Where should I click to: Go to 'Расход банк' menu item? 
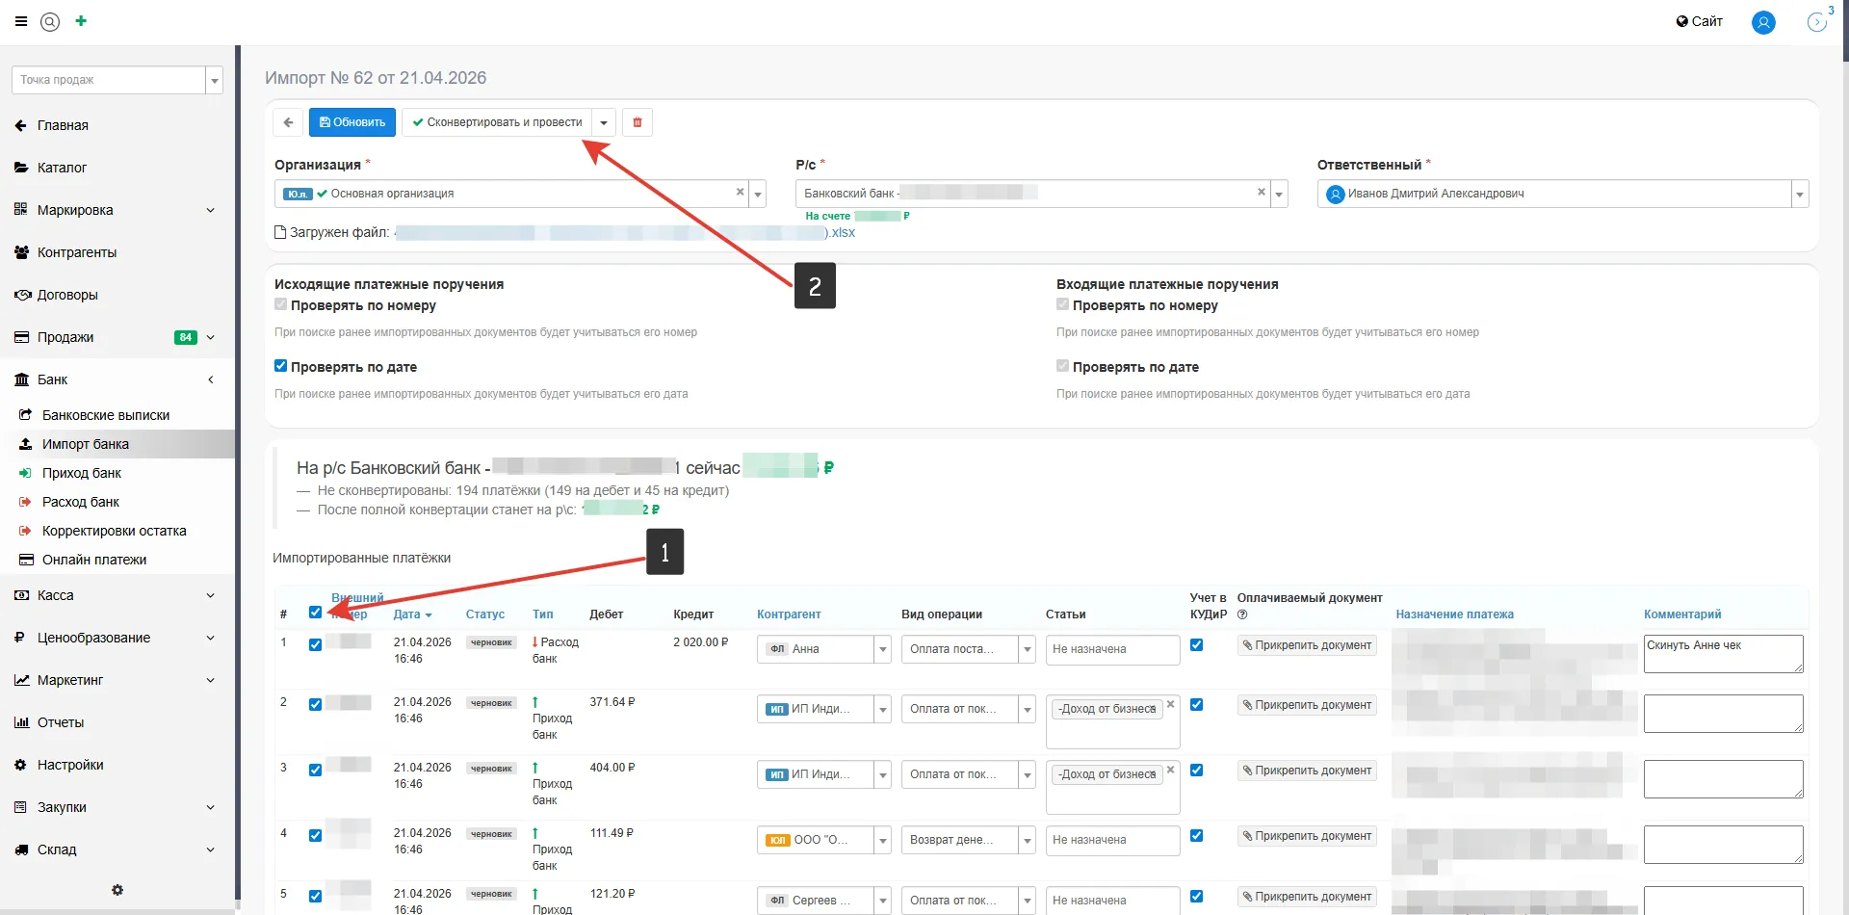(x=81, y=502)
